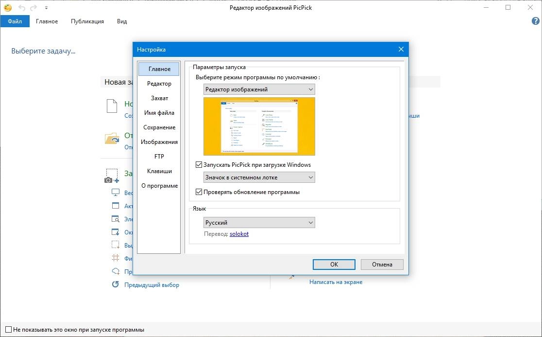Select Главное in settings sidebar
Viewport: 542px width, 337px height.
[x=159, y=69]
